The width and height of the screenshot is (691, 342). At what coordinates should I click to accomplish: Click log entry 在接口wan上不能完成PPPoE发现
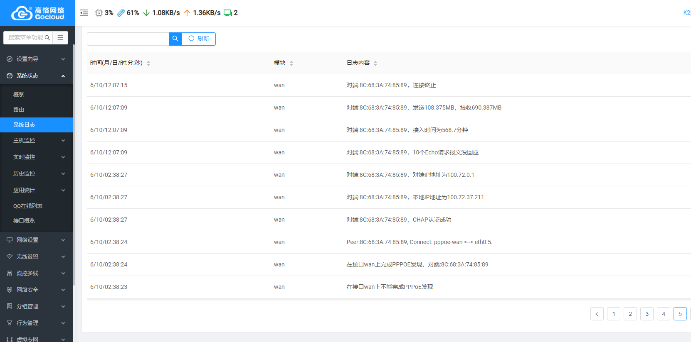(390, 287)
